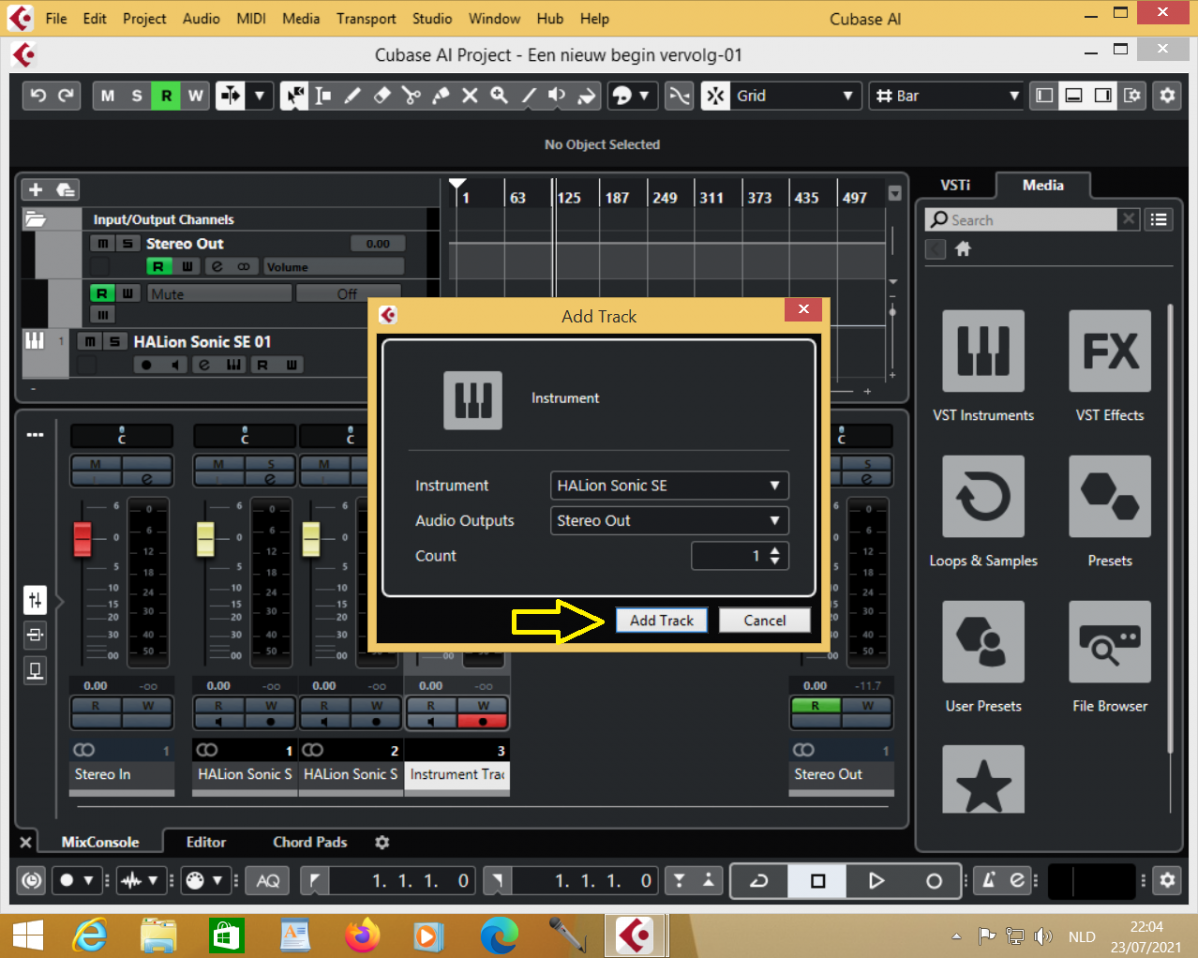
Task: Click Cancel in Add Track dialog
Action: (765, 620)
